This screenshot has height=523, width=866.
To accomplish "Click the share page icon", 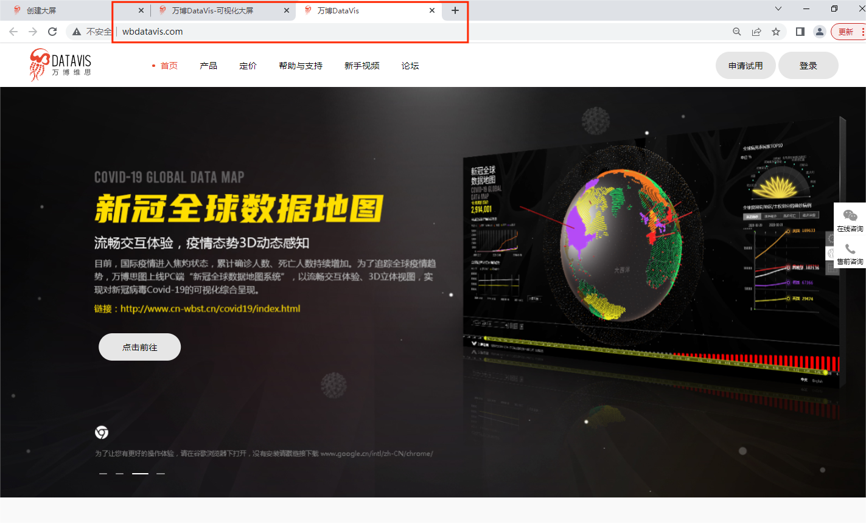I will [756, 32].
